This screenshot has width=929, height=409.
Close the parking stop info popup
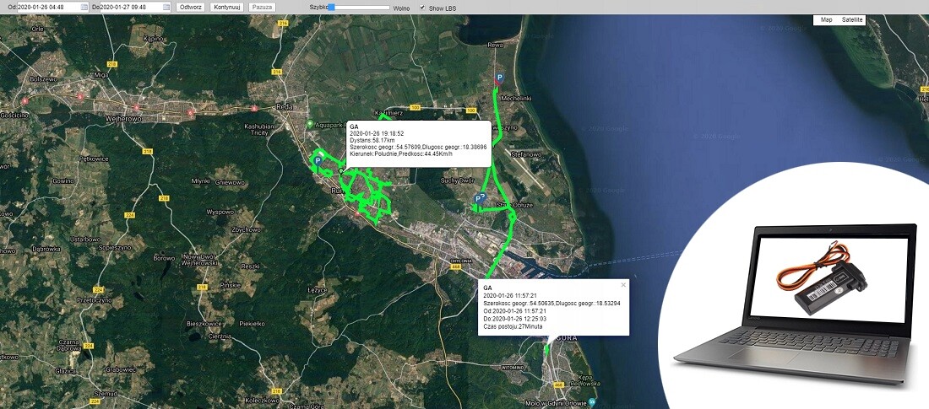(623, 284)
